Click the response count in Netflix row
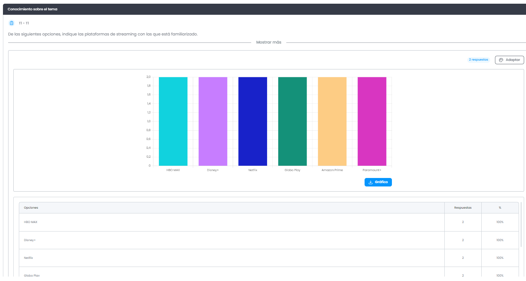526x281 pixels. (463, 258)
